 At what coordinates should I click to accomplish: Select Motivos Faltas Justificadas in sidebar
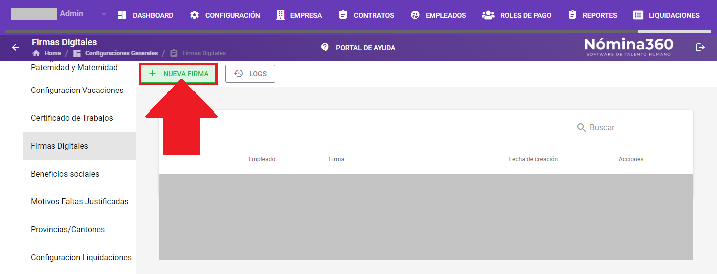[x=79, y=202]
